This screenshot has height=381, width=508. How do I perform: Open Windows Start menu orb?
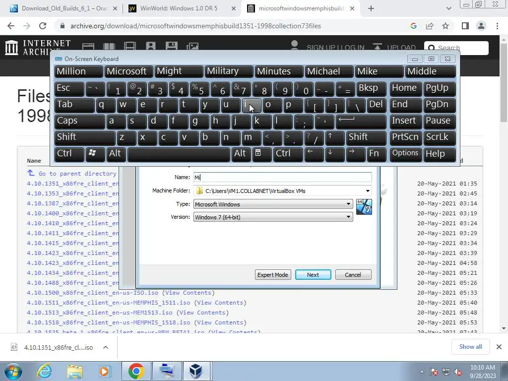click(13, 371)
